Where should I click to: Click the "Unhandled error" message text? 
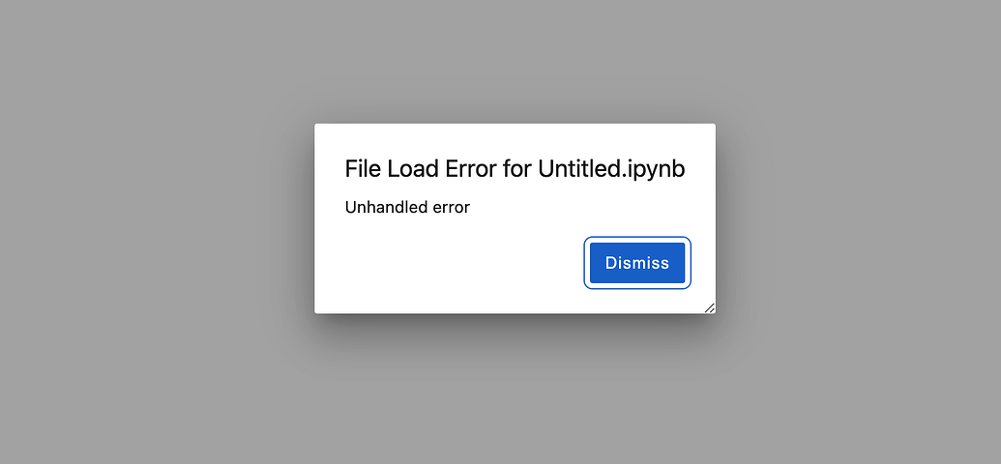(x=407, y=207)
